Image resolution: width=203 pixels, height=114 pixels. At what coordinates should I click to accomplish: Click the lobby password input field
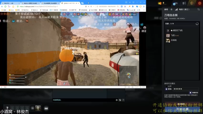click(186, 89)
